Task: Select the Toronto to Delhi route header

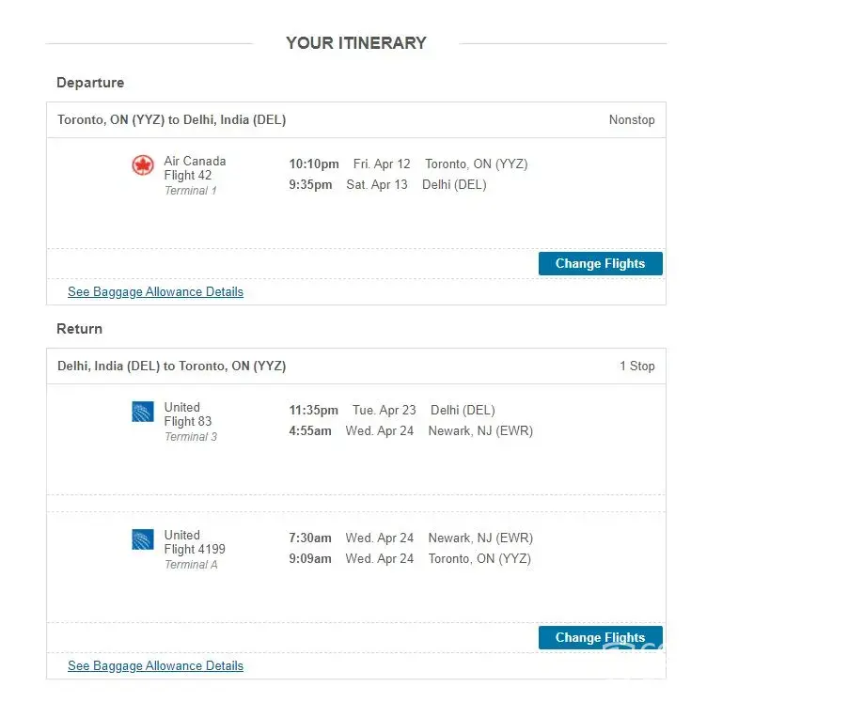Action: [x=171, y=120]
